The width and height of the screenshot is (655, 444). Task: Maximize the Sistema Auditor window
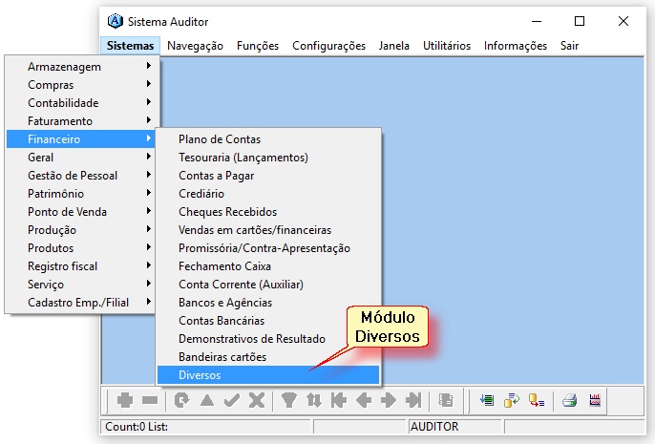point(580,21)
